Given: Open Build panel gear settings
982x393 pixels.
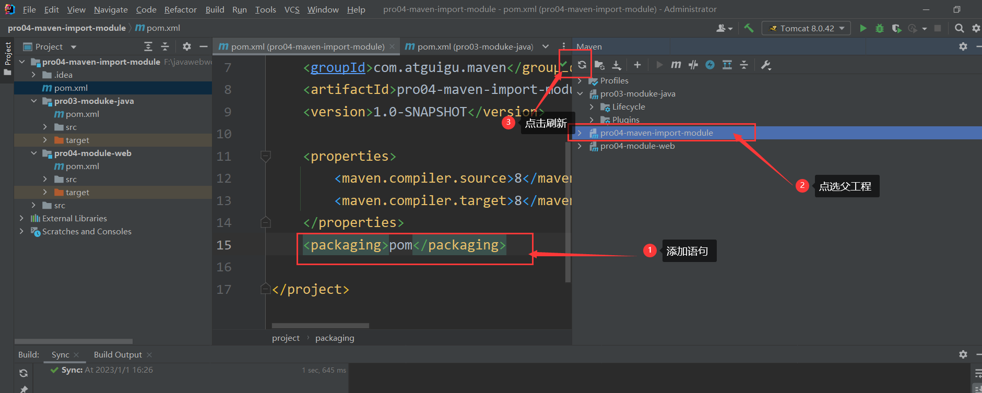Looking at the screenshot, I should [963, 354].
